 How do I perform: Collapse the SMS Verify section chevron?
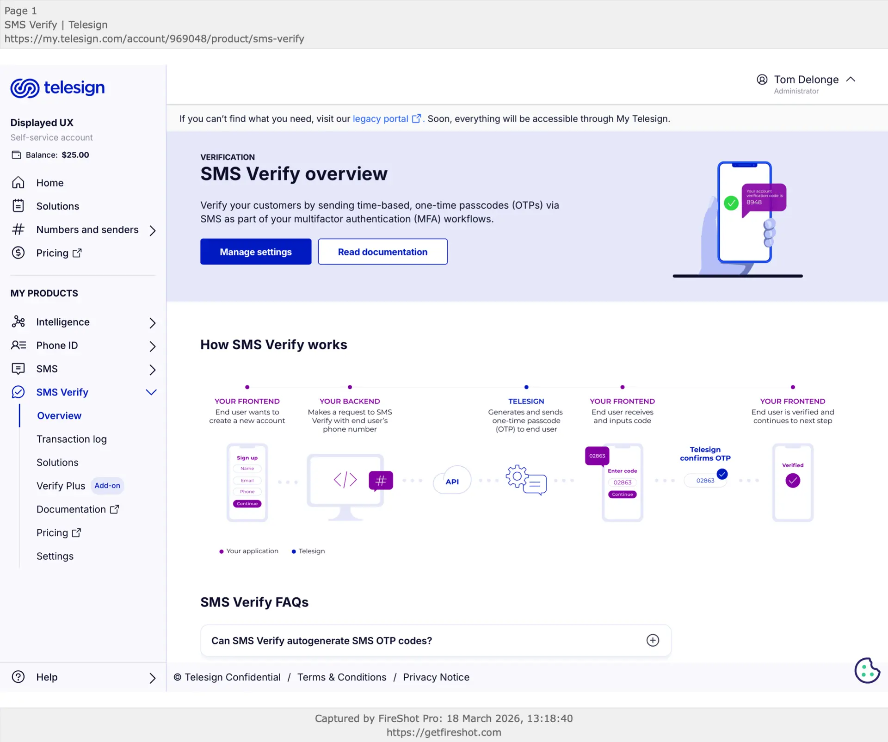tap(151, 392)
